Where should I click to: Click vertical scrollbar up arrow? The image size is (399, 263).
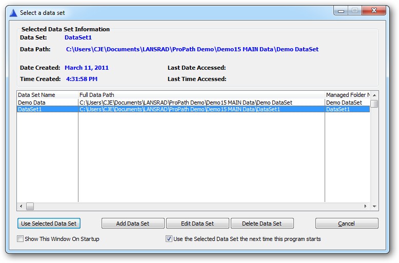click(374, 95)
